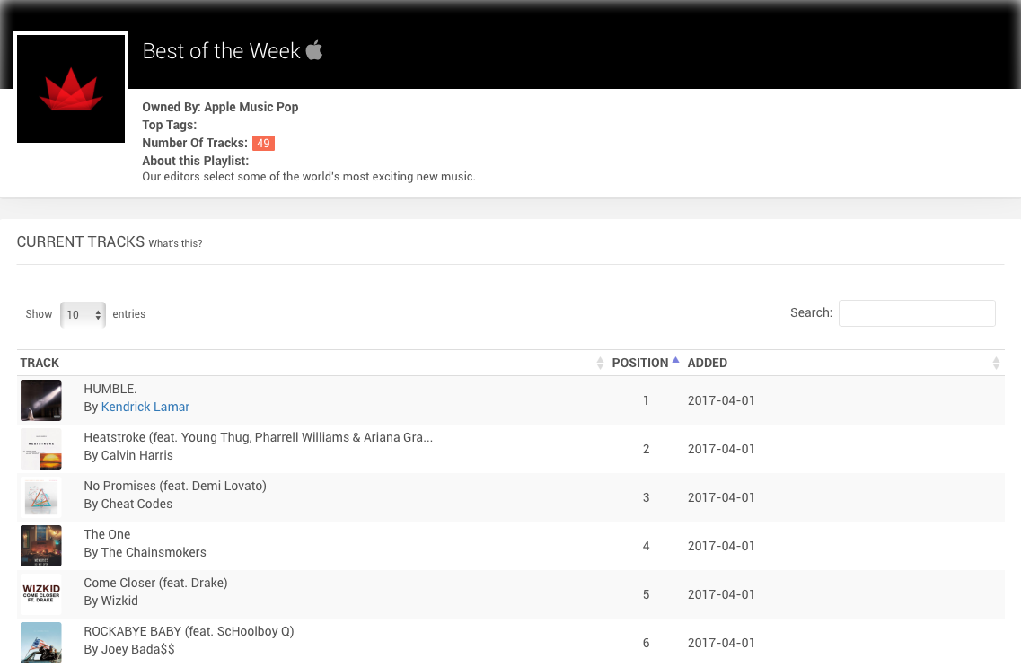Select The One track cover thumbnail
Screen dimensions: 1021x667
coord(41,546)
